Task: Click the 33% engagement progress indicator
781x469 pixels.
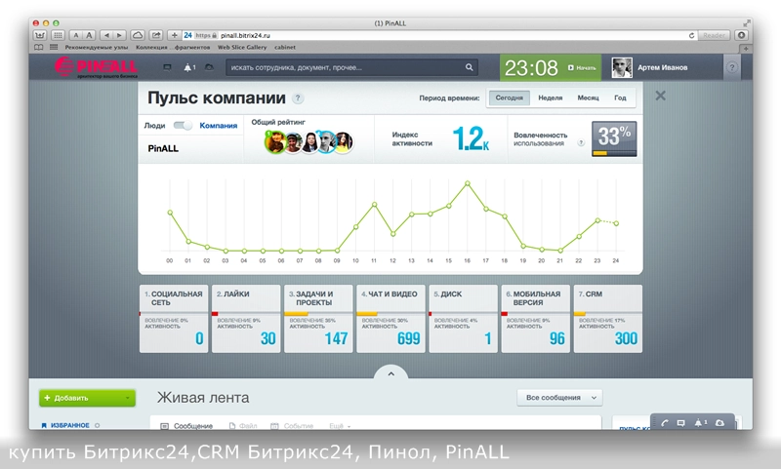Action: click(x=614, y=138)
